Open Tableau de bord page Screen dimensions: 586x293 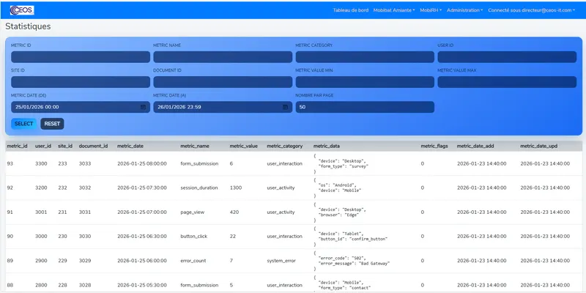[x=351, y=10]
